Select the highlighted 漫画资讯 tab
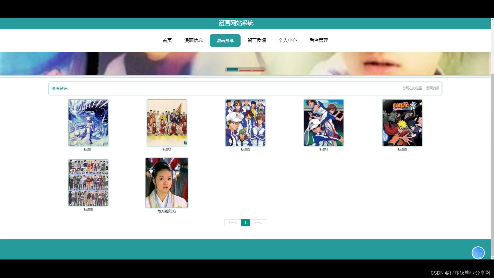The width and height of the screenshot is (494, 278). 225,41
